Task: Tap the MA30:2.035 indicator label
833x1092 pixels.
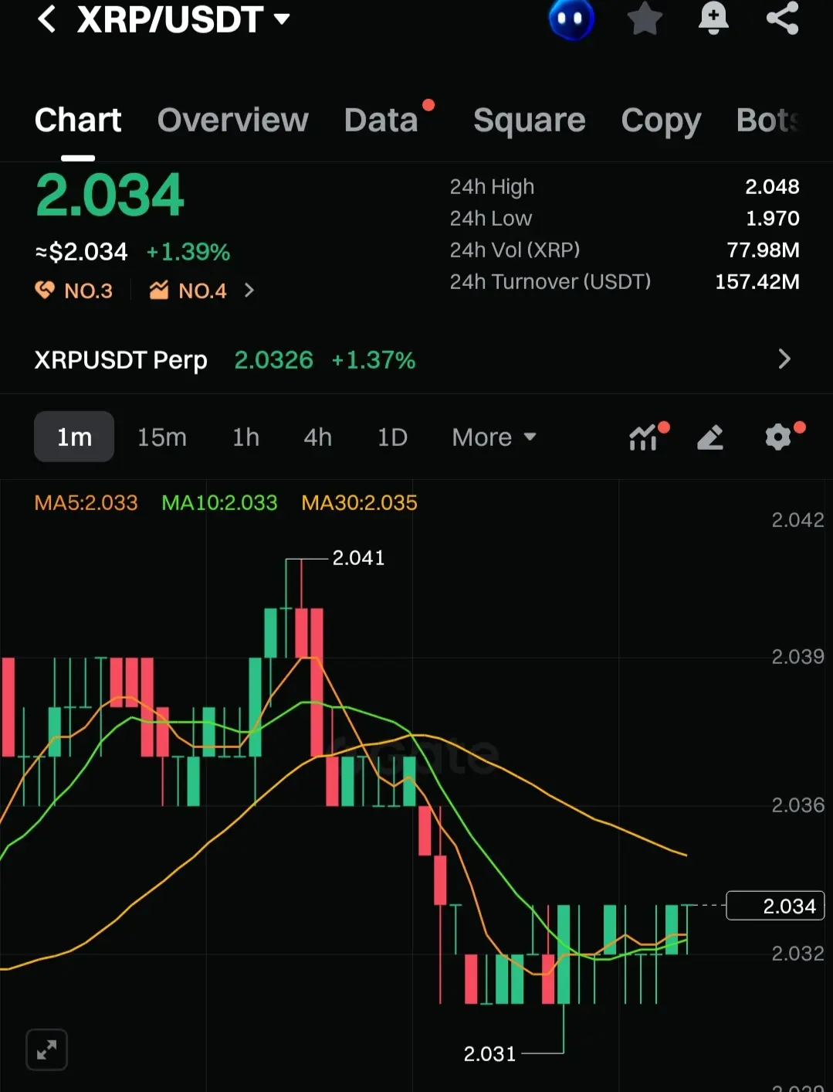Action: coord(360,503)
